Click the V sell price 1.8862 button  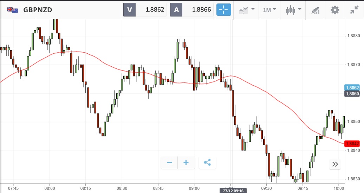pos(145,10)
